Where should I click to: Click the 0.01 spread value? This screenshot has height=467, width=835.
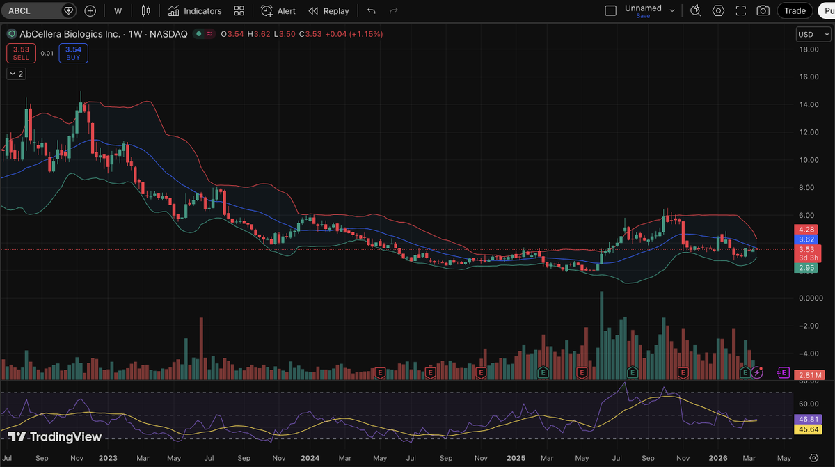(47, 53)
